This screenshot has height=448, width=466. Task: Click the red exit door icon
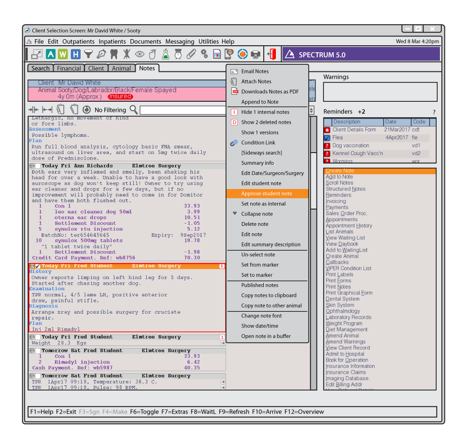click(x=271, y=54)
